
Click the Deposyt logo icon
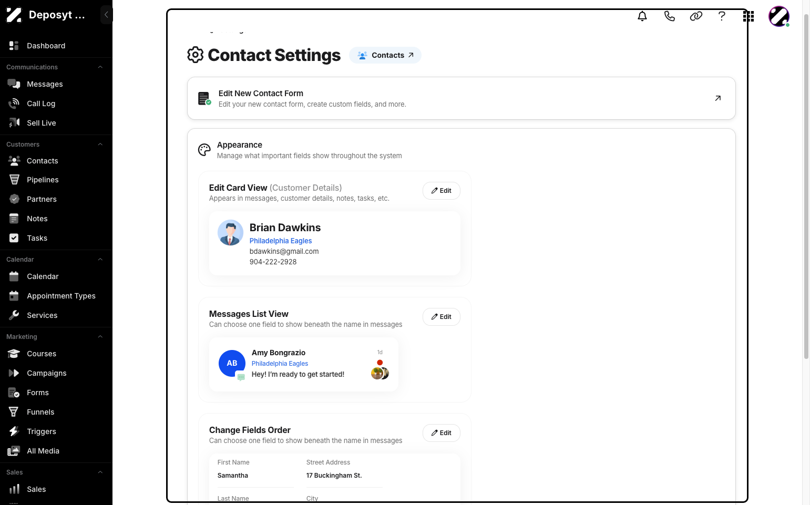(x=14, y=15)
